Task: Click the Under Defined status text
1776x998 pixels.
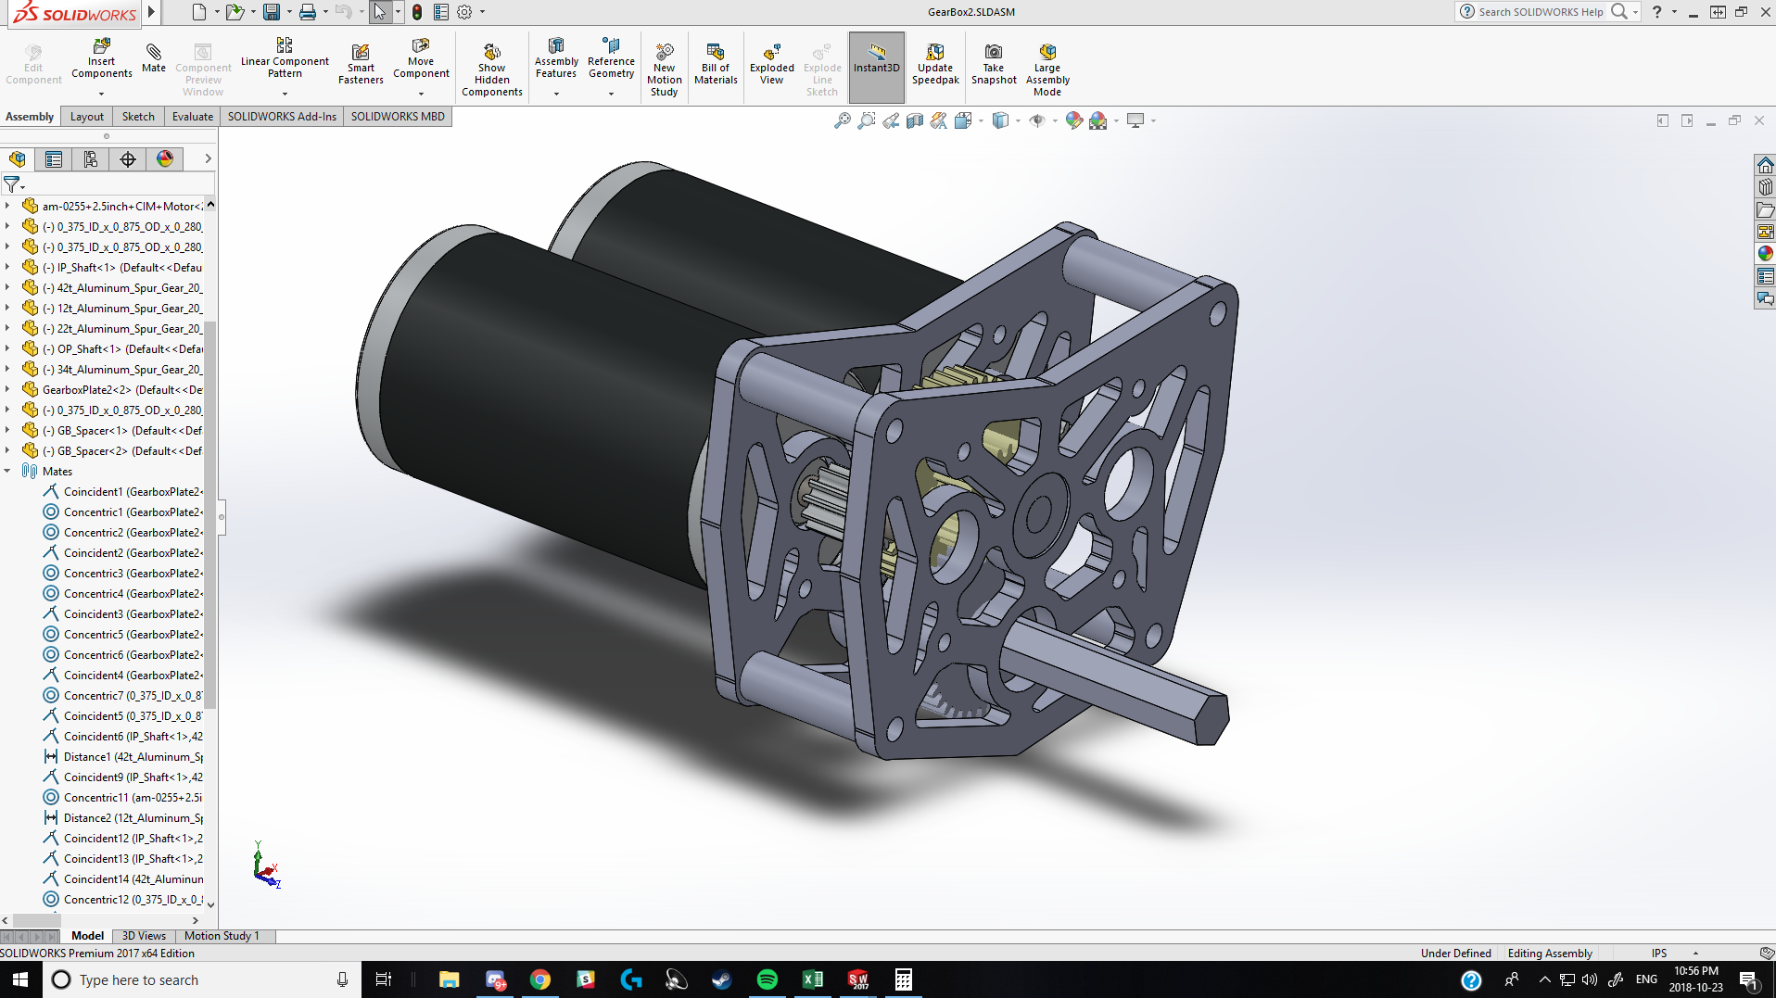Action: pyautogui.click(x=1455, y=954)
